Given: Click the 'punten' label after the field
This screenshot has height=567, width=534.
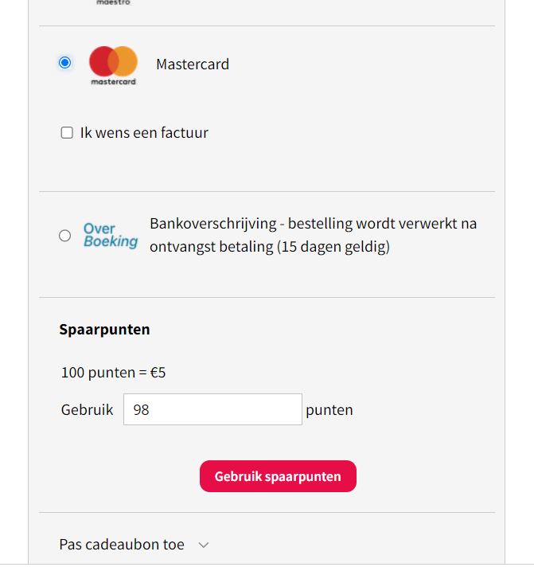Looking at the screenshot, I should pos(329,410).
